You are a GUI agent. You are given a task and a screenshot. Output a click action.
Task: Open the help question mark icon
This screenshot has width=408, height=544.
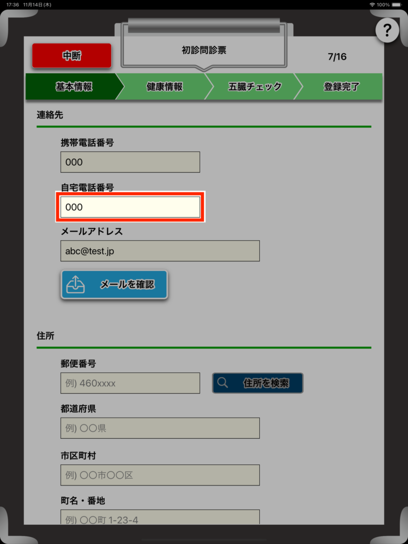[x=387, y=30]
